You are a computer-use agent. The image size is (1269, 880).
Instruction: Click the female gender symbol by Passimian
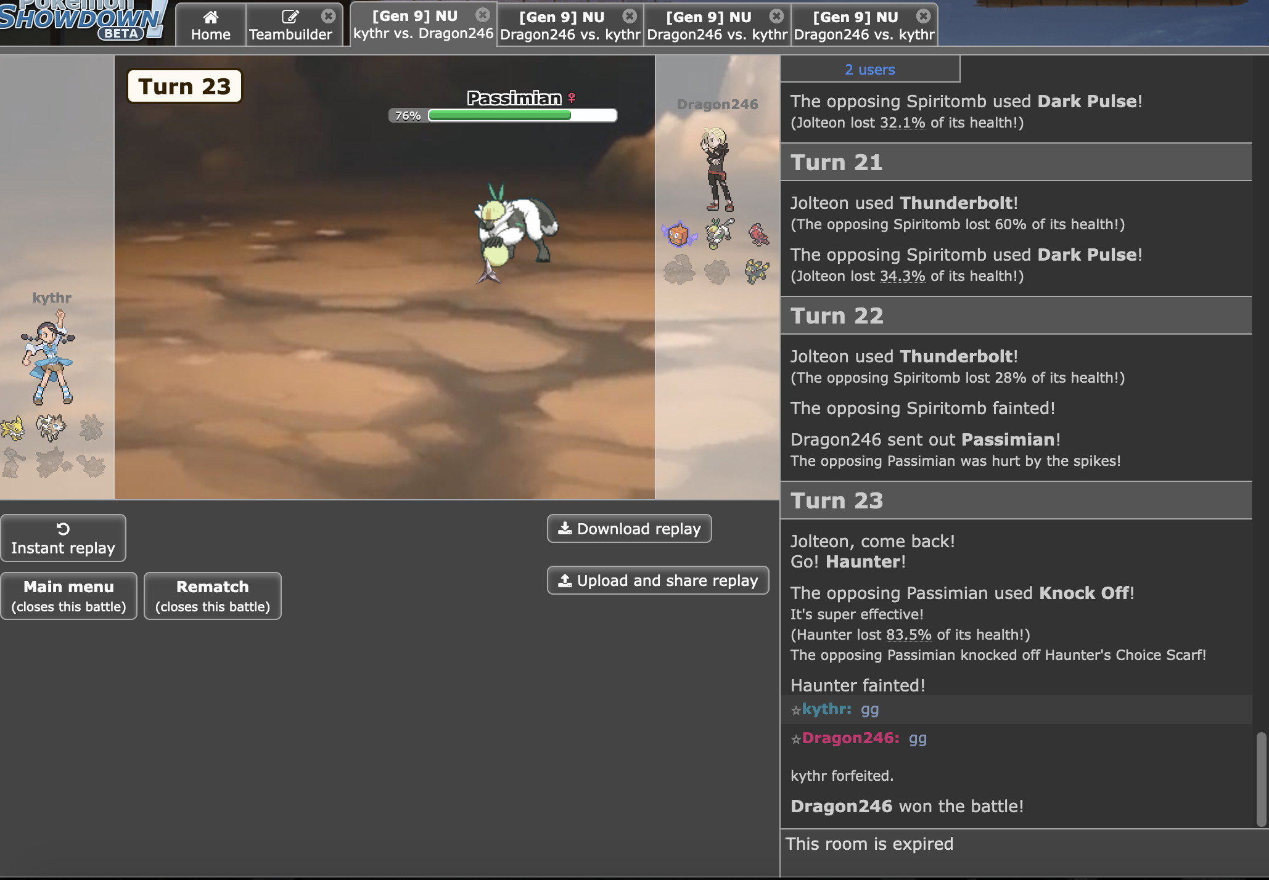coord(572,98)
